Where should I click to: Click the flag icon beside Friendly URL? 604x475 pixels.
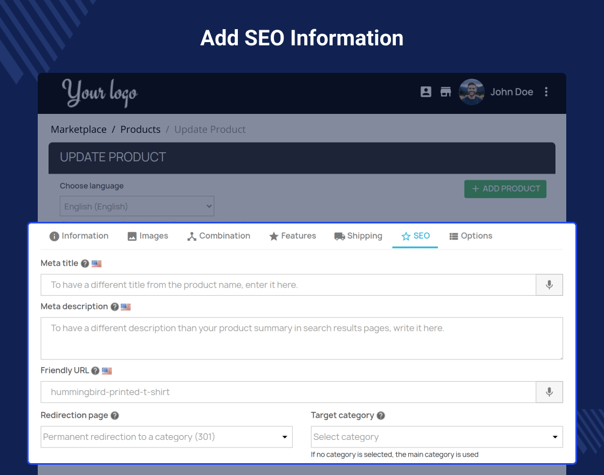[107, 371]
